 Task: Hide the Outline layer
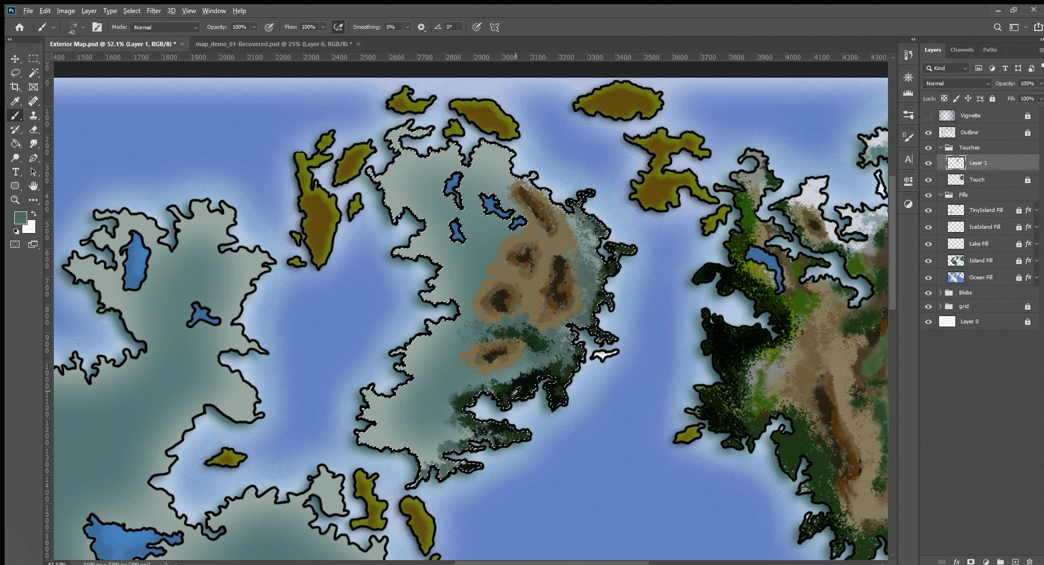coord(929,132)
